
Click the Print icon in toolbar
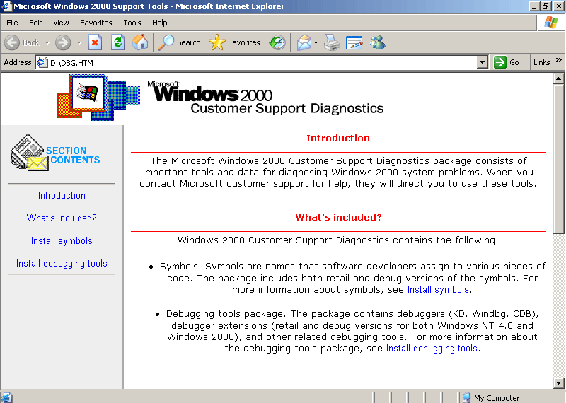coord(332,42)
